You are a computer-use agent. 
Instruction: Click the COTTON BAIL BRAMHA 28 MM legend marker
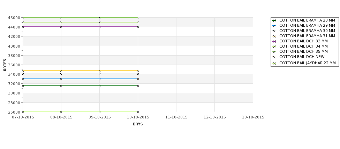coord(274,20)
